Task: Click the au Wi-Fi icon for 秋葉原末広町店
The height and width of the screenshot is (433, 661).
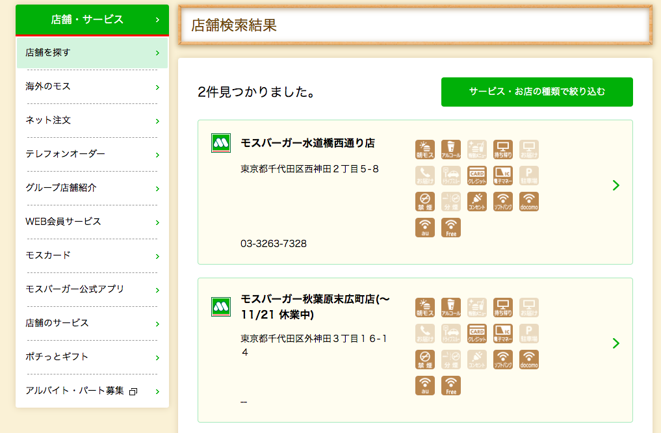Action: [x=425, y=386]
